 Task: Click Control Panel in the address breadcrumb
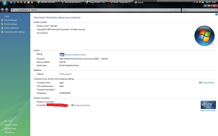point(22,10)
